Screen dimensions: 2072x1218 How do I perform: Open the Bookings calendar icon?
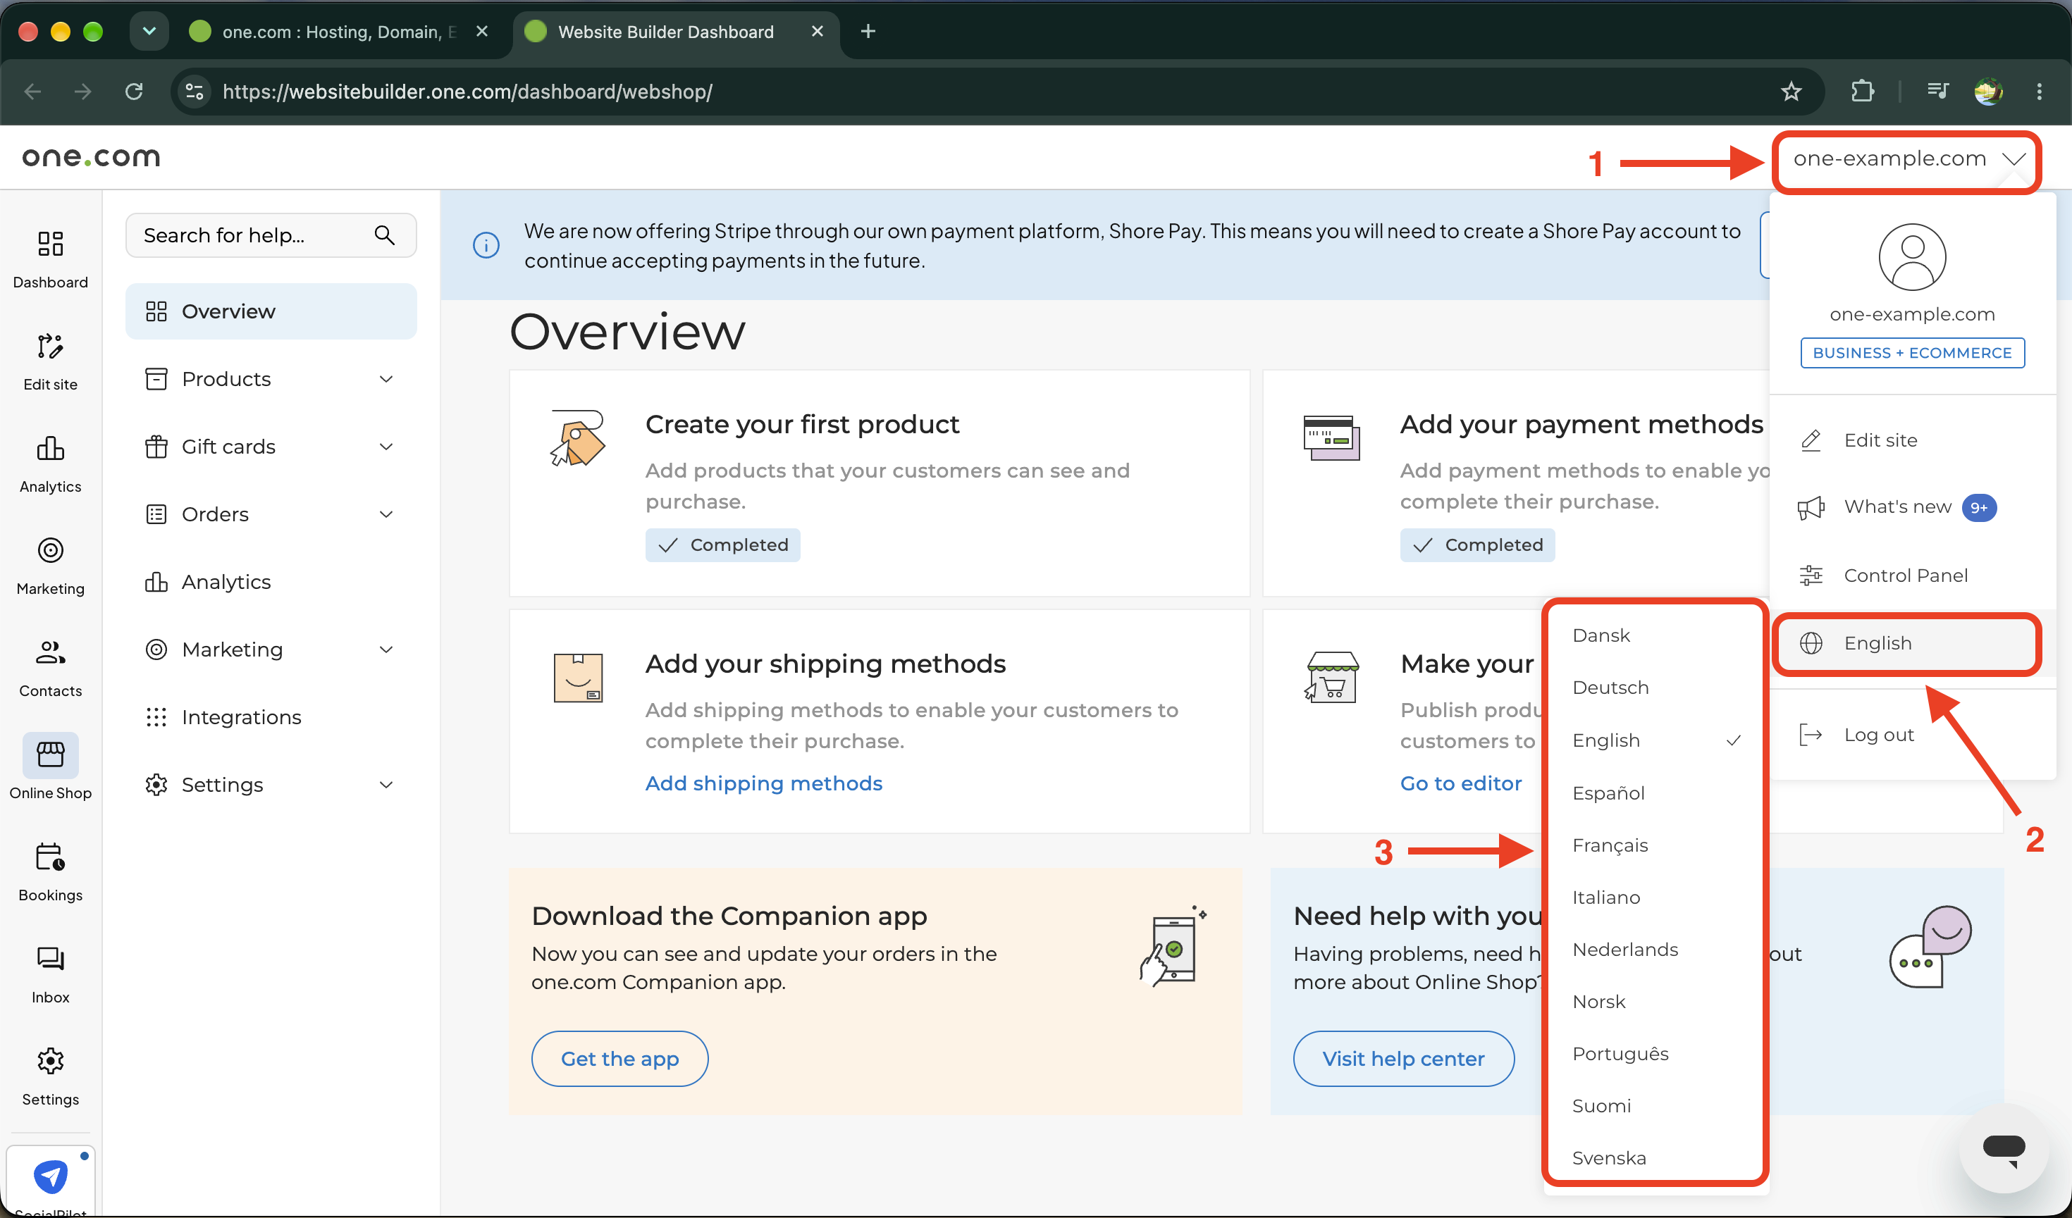50,857
